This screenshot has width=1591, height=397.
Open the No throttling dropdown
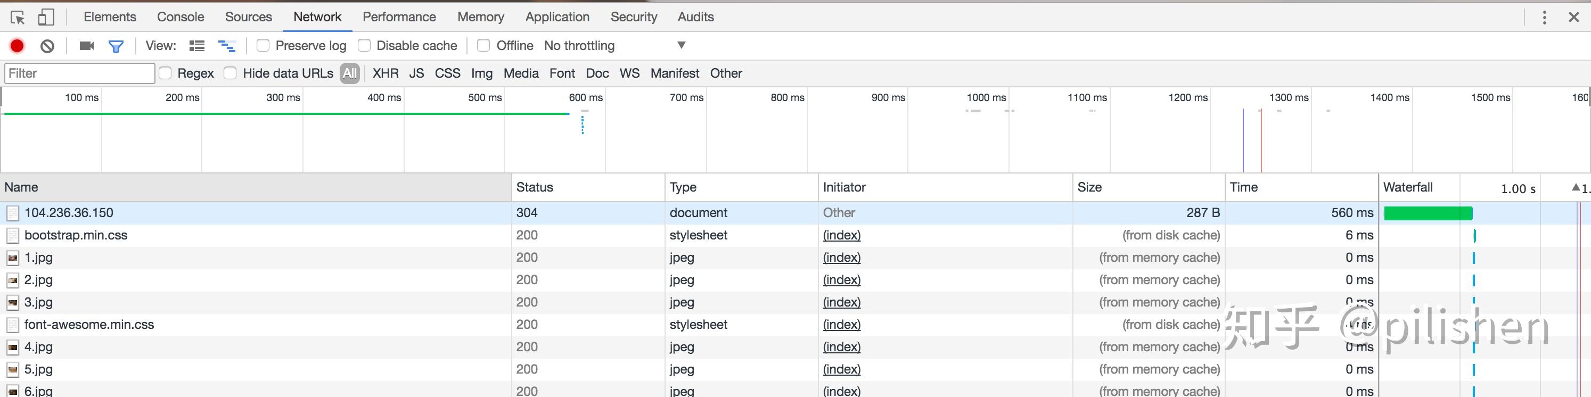pyautogui.click(x=680, y=45)
